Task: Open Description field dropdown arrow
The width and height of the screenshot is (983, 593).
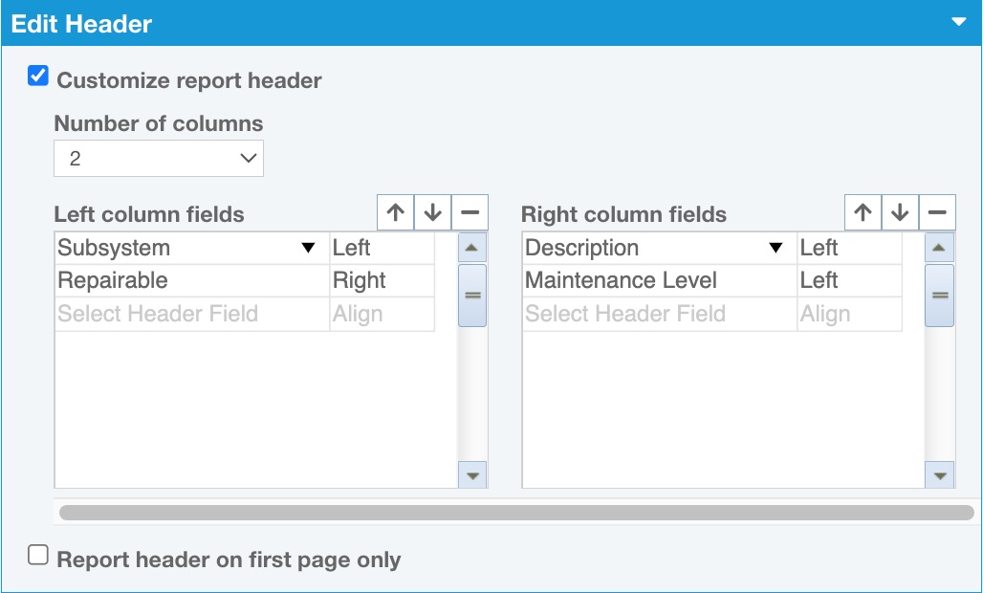Action: click(x=775, y=249)
